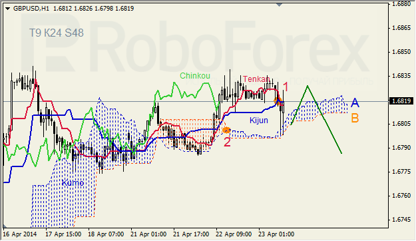416x241 pixels.
Task: Select the 23 Apr 01:00 time label
Action: pos(276,234)
